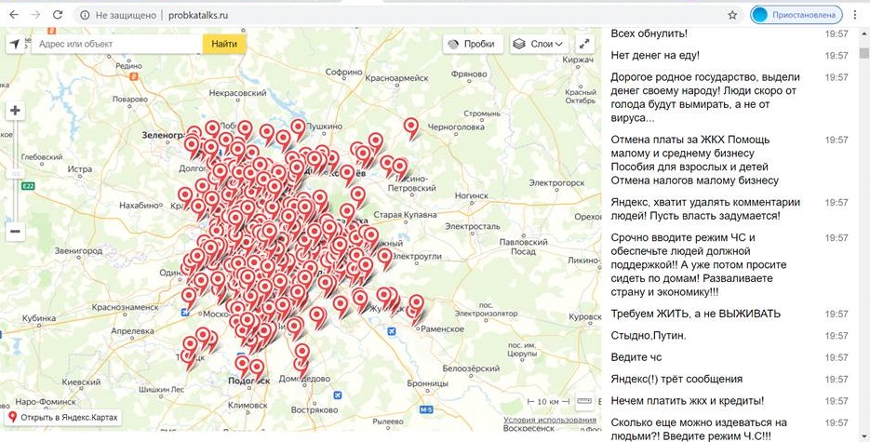Open site info for the 'Не защищено' warning
The image size is (870, 442).
(85, 16)
